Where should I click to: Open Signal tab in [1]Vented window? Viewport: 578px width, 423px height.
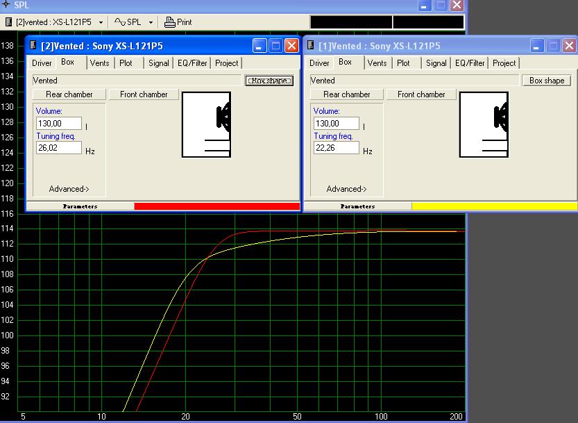click(436, 63)
